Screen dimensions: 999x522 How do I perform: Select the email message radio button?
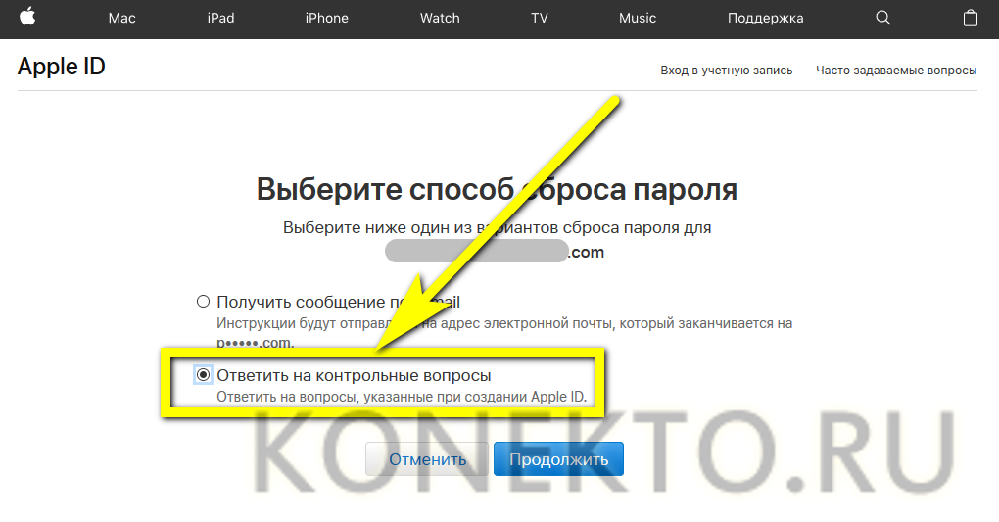pos(204,302)
